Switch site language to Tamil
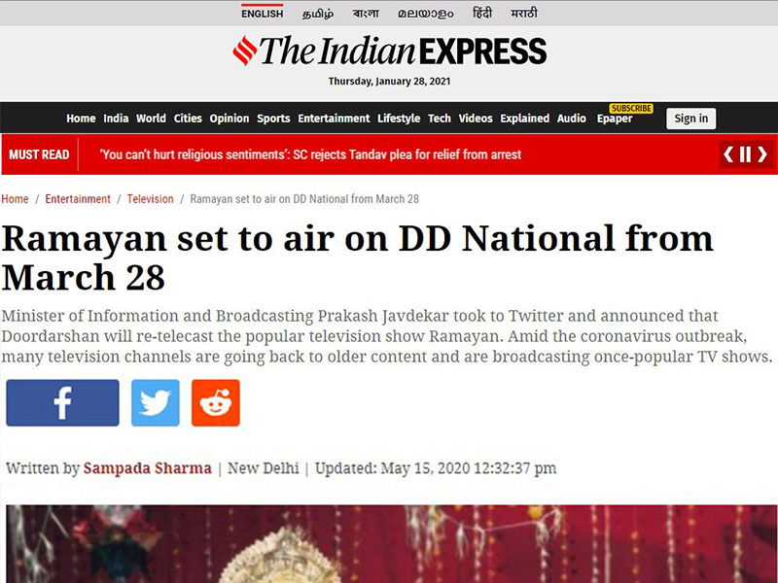The width and height of the screenshot is (778, 583). [x=318, y=14]
